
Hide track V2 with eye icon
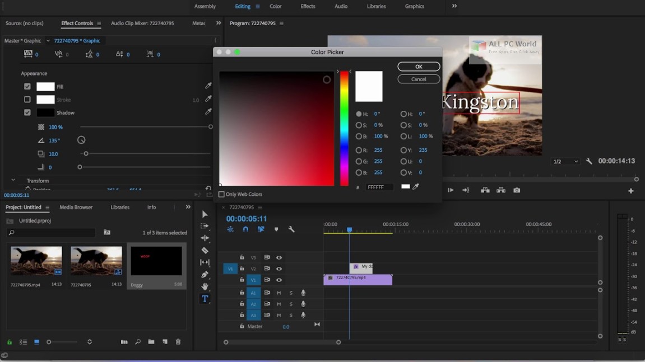tap(279, 269)
